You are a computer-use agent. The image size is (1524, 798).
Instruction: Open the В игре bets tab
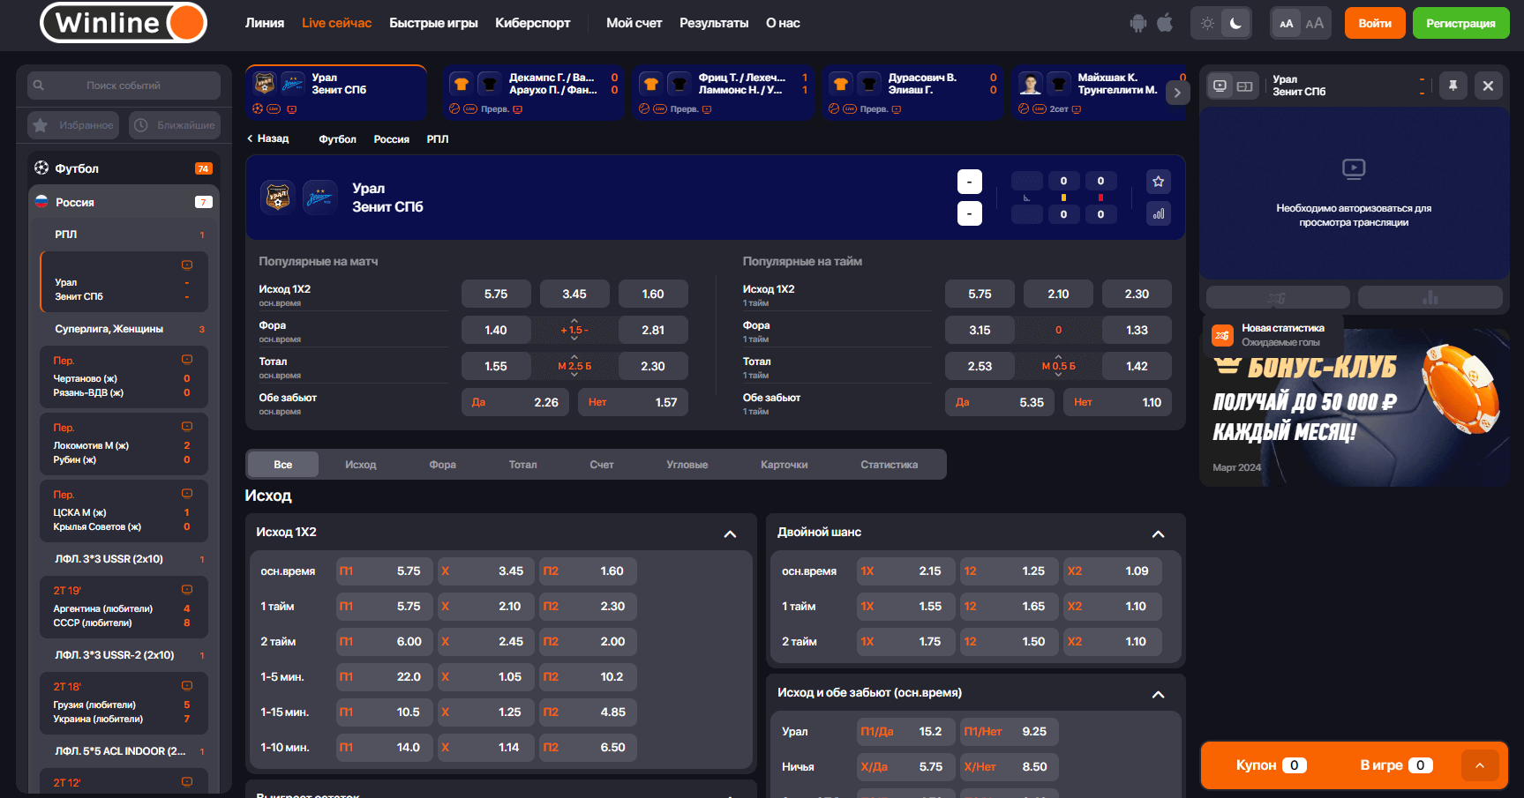[x=1395, y=765]
